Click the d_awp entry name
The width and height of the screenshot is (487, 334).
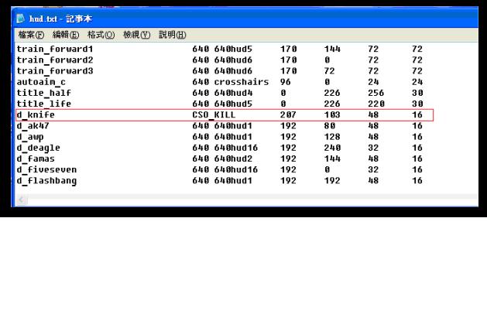[x=30, y=137]
